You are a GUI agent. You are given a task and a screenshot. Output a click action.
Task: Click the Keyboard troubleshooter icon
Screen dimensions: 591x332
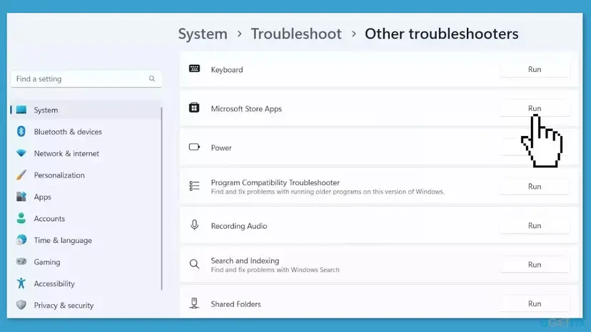pos(194,68)
